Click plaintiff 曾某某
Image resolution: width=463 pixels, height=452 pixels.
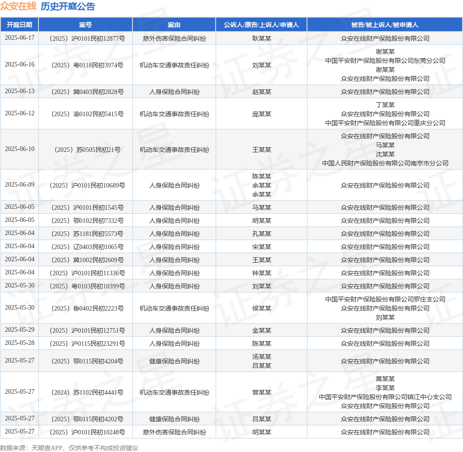click(262, 392)
